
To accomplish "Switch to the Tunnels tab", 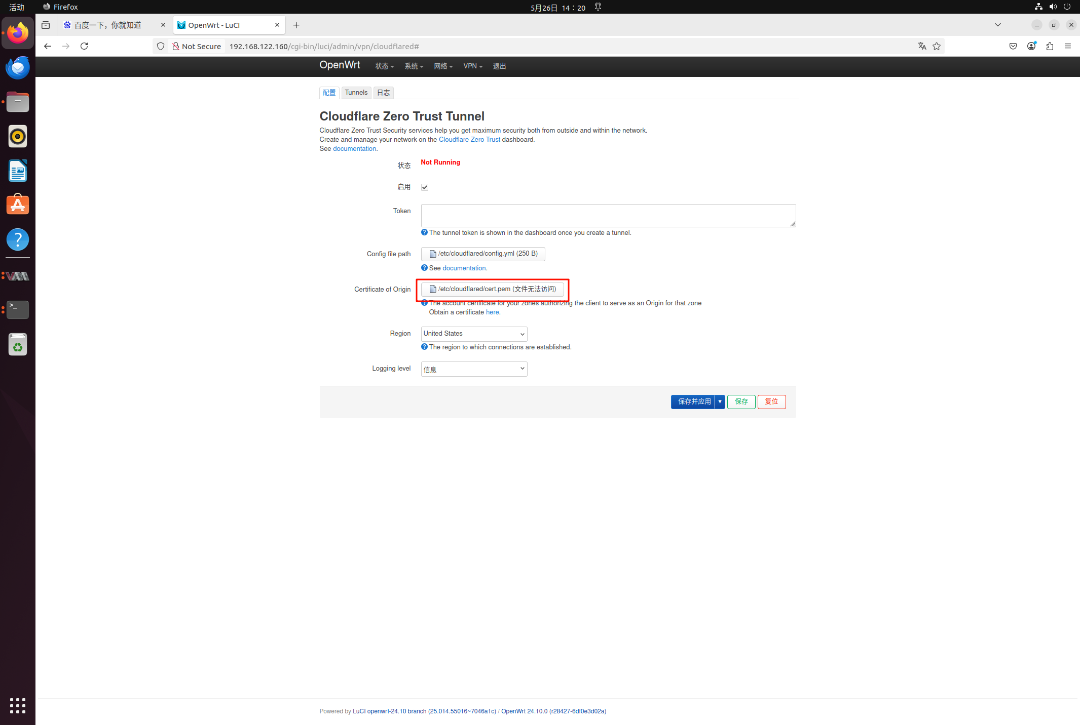I will [x=356, y=93].
